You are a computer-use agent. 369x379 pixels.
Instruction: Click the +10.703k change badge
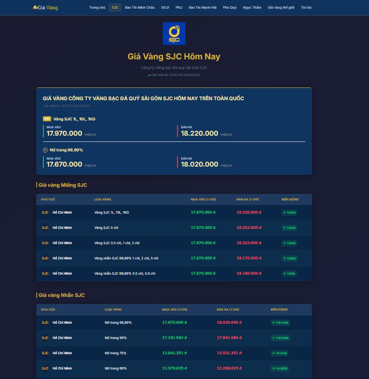coord(281,323)
